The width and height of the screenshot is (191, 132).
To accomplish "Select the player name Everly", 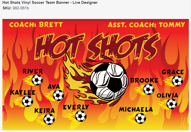I will point(76,107).
